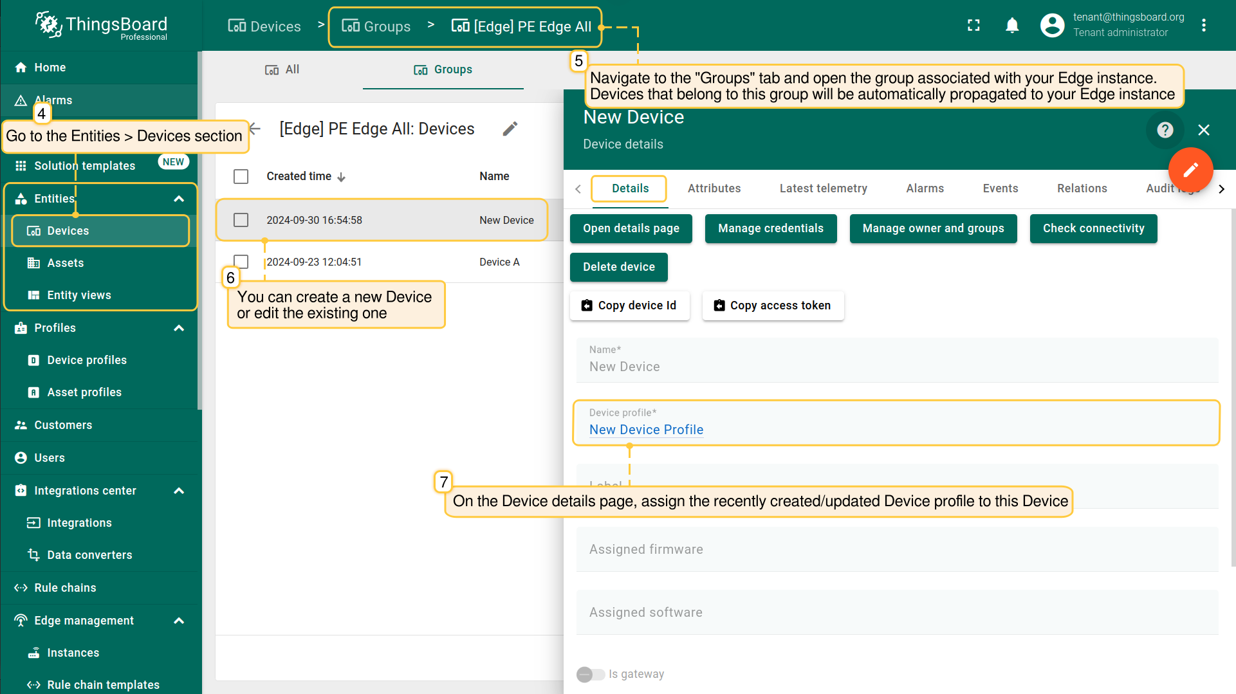This screenshot has width=1236, height=694.
Task: Collapse the Integrations center section
Action: click(179, 491)
